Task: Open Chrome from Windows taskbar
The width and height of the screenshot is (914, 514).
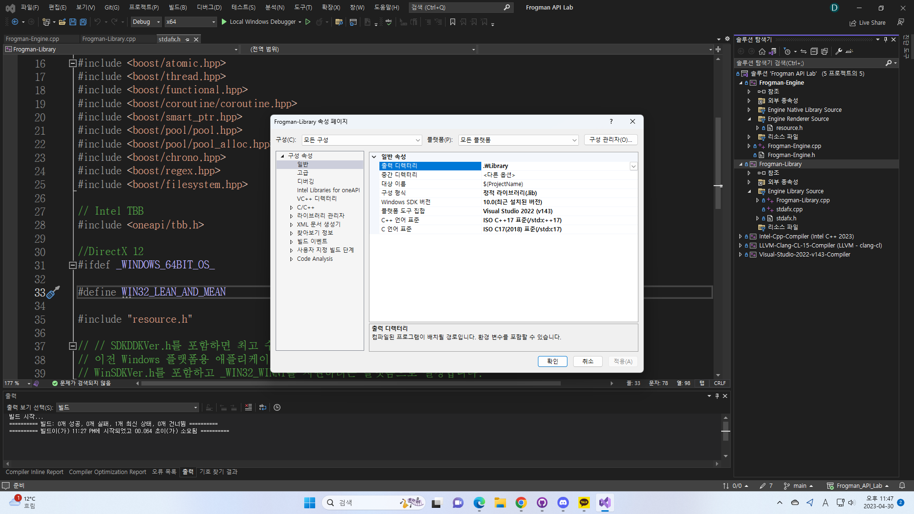Action: (x=521, y=503)
